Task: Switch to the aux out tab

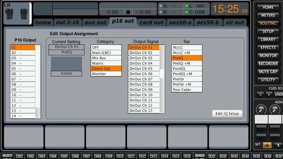Action: tap(96, 23)
